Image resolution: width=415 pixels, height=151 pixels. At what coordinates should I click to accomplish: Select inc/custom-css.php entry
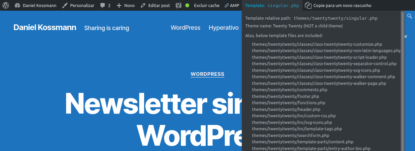[x=294, y=116]
